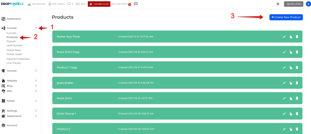Duplicate the Product 1 Copy product
Screen dimensions: 311x134
click(x=291, y=67)
